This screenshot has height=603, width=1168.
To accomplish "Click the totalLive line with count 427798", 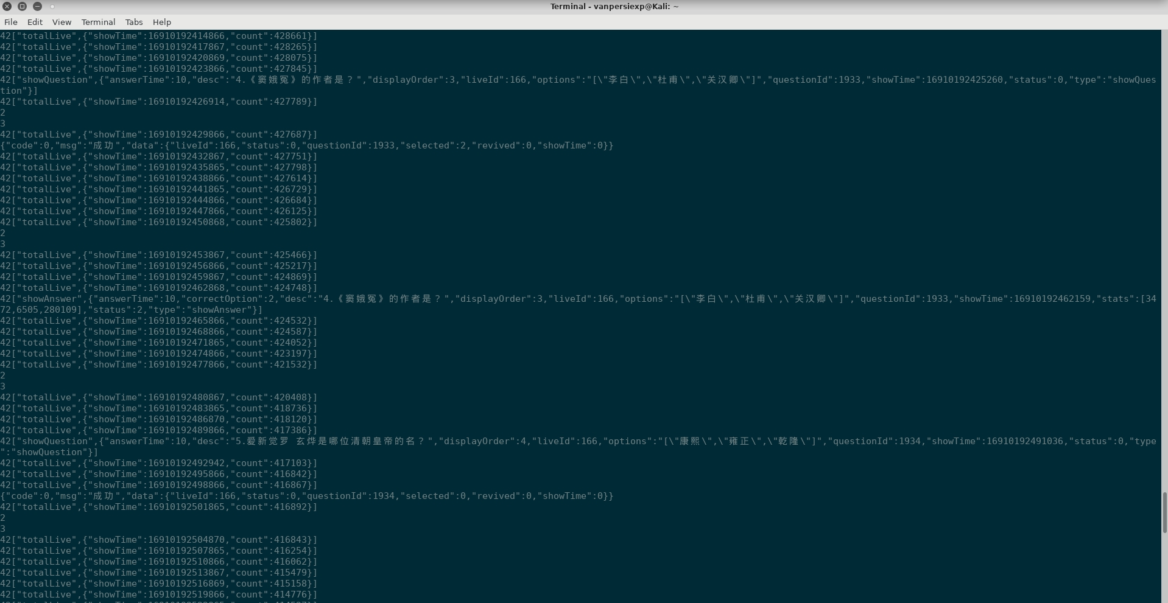I will [158, 167].
